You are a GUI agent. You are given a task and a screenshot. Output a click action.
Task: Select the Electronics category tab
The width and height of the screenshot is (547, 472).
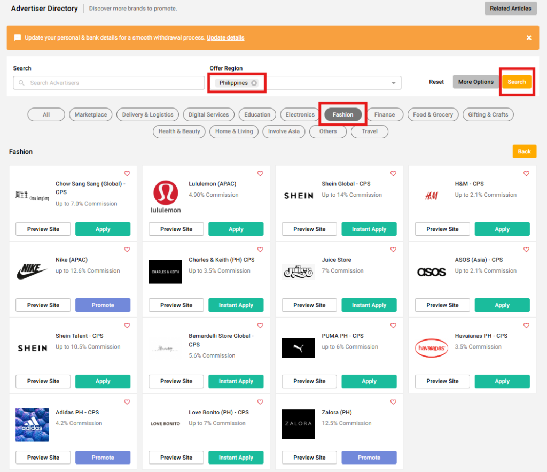click(x=300, y=114)
